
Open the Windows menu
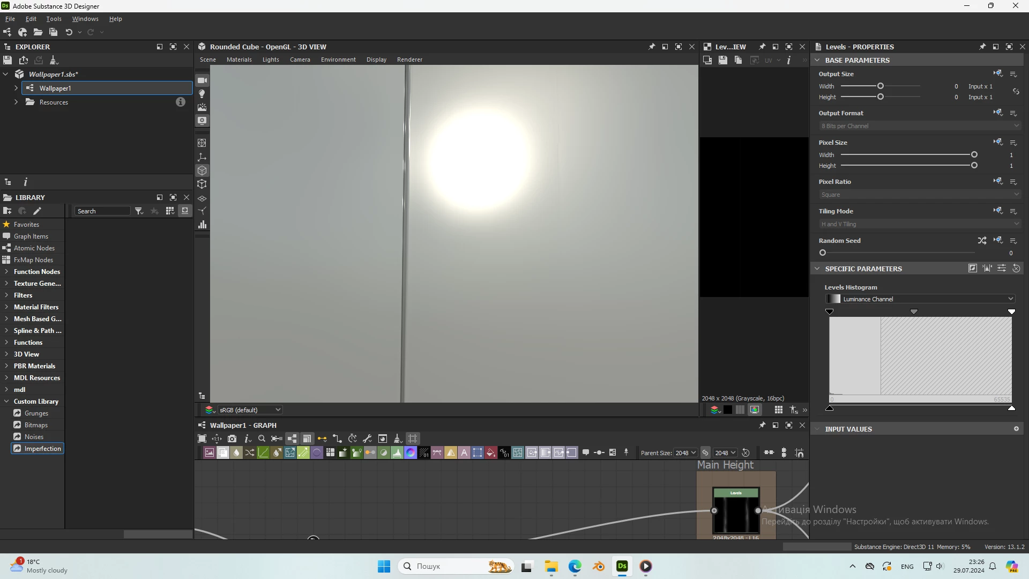coord(85,19)
